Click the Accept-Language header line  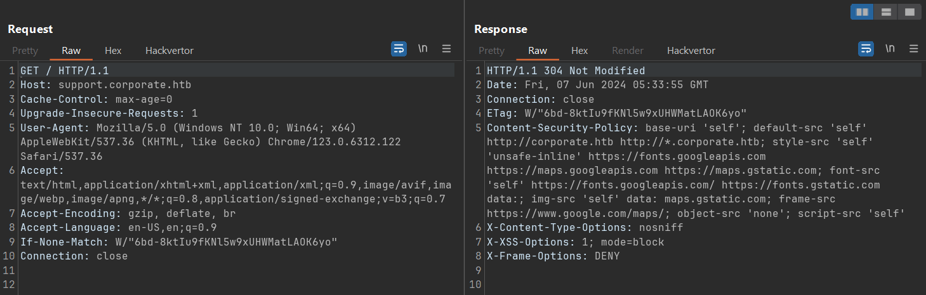click(x=119, y=228)
